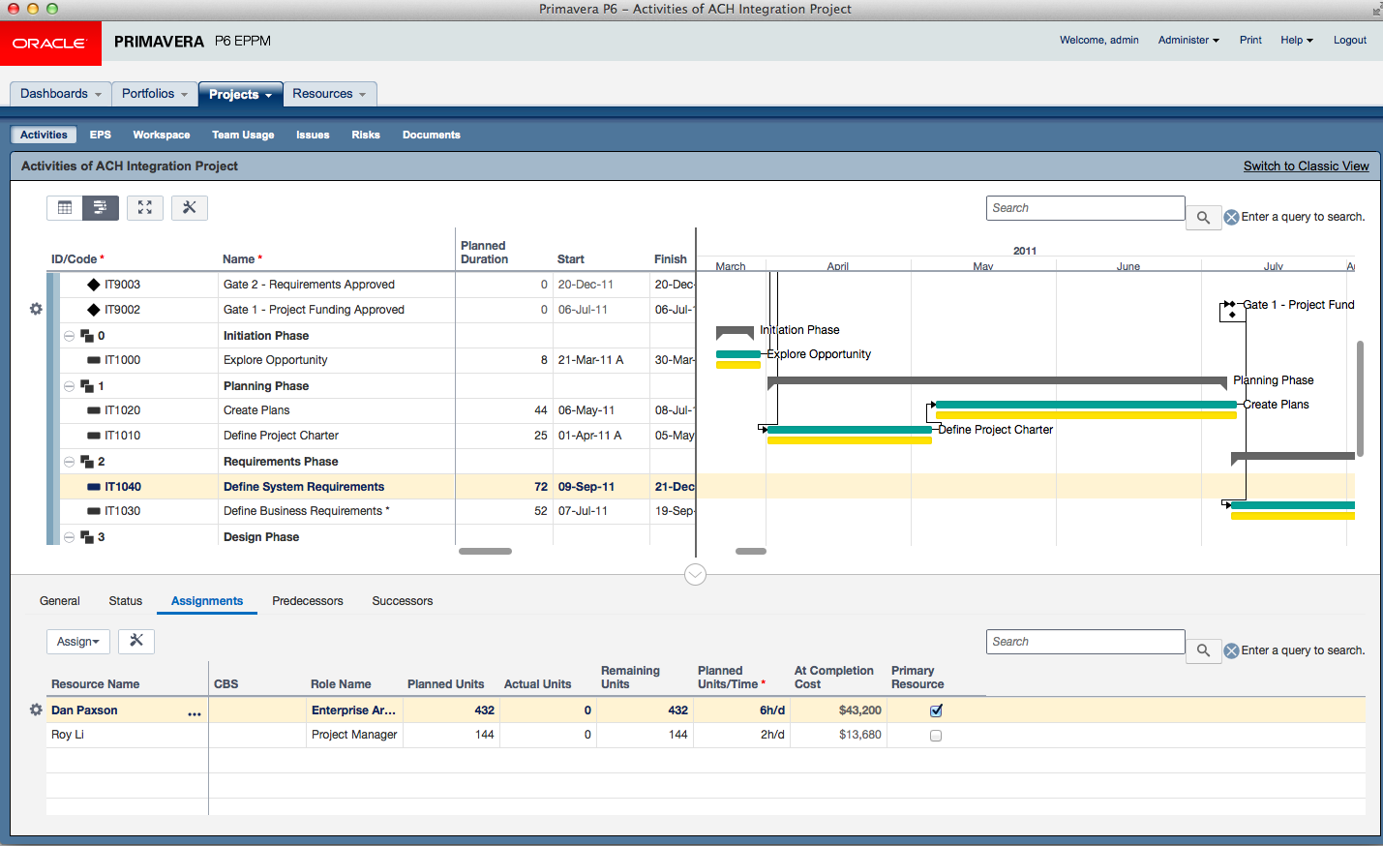This screenshot has width=1383, height=846.
Task: Open the Portfolios dropdown
Action: (x=155, y=94)
